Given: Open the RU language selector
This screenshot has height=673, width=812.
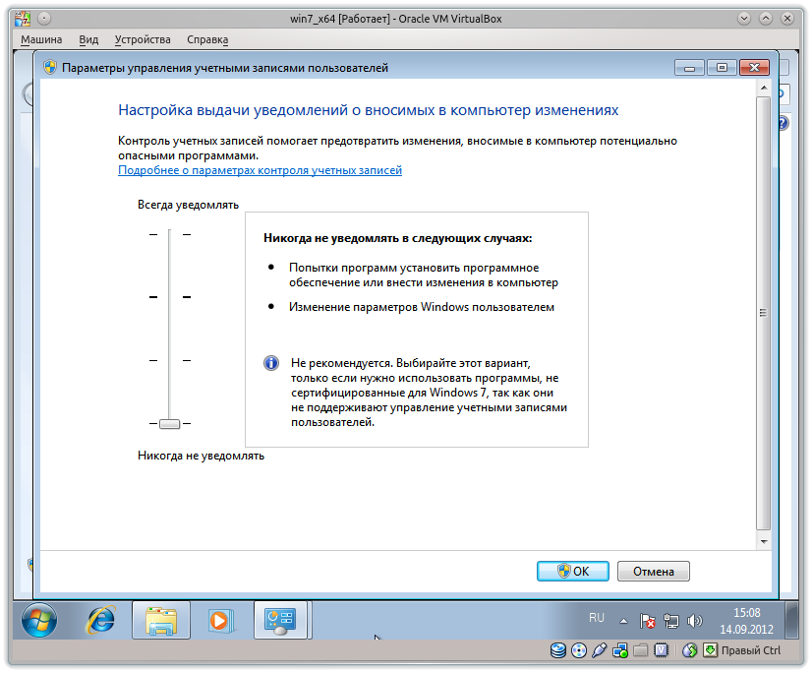Looking at the screenshot, I should (597, 618).
